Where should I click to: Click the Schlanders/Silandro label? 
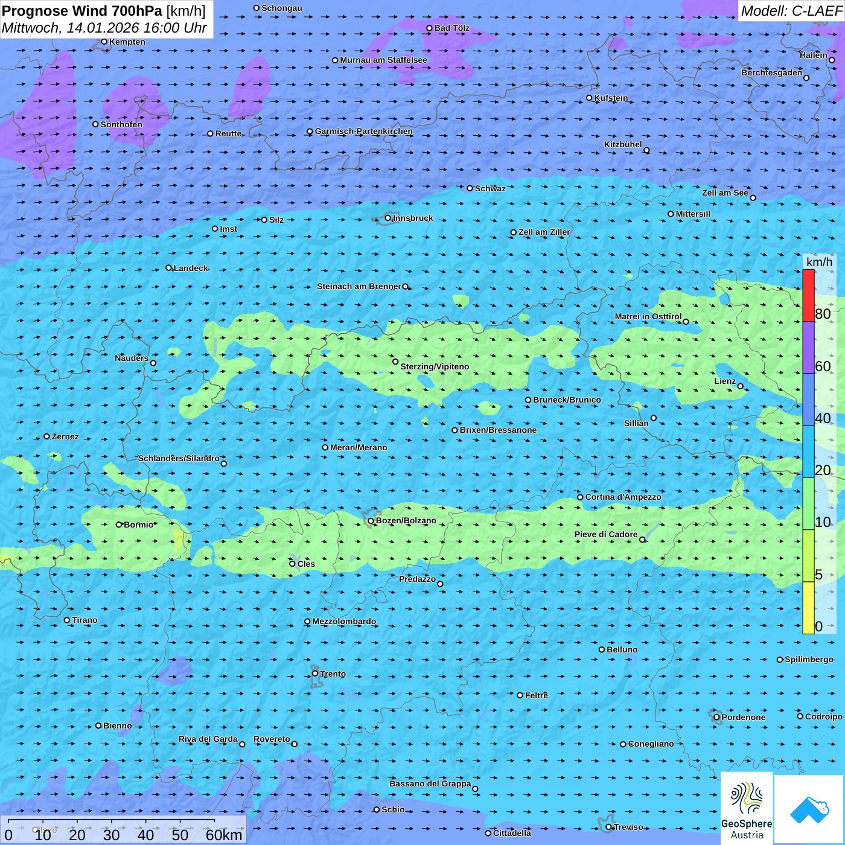click(179, 458)
